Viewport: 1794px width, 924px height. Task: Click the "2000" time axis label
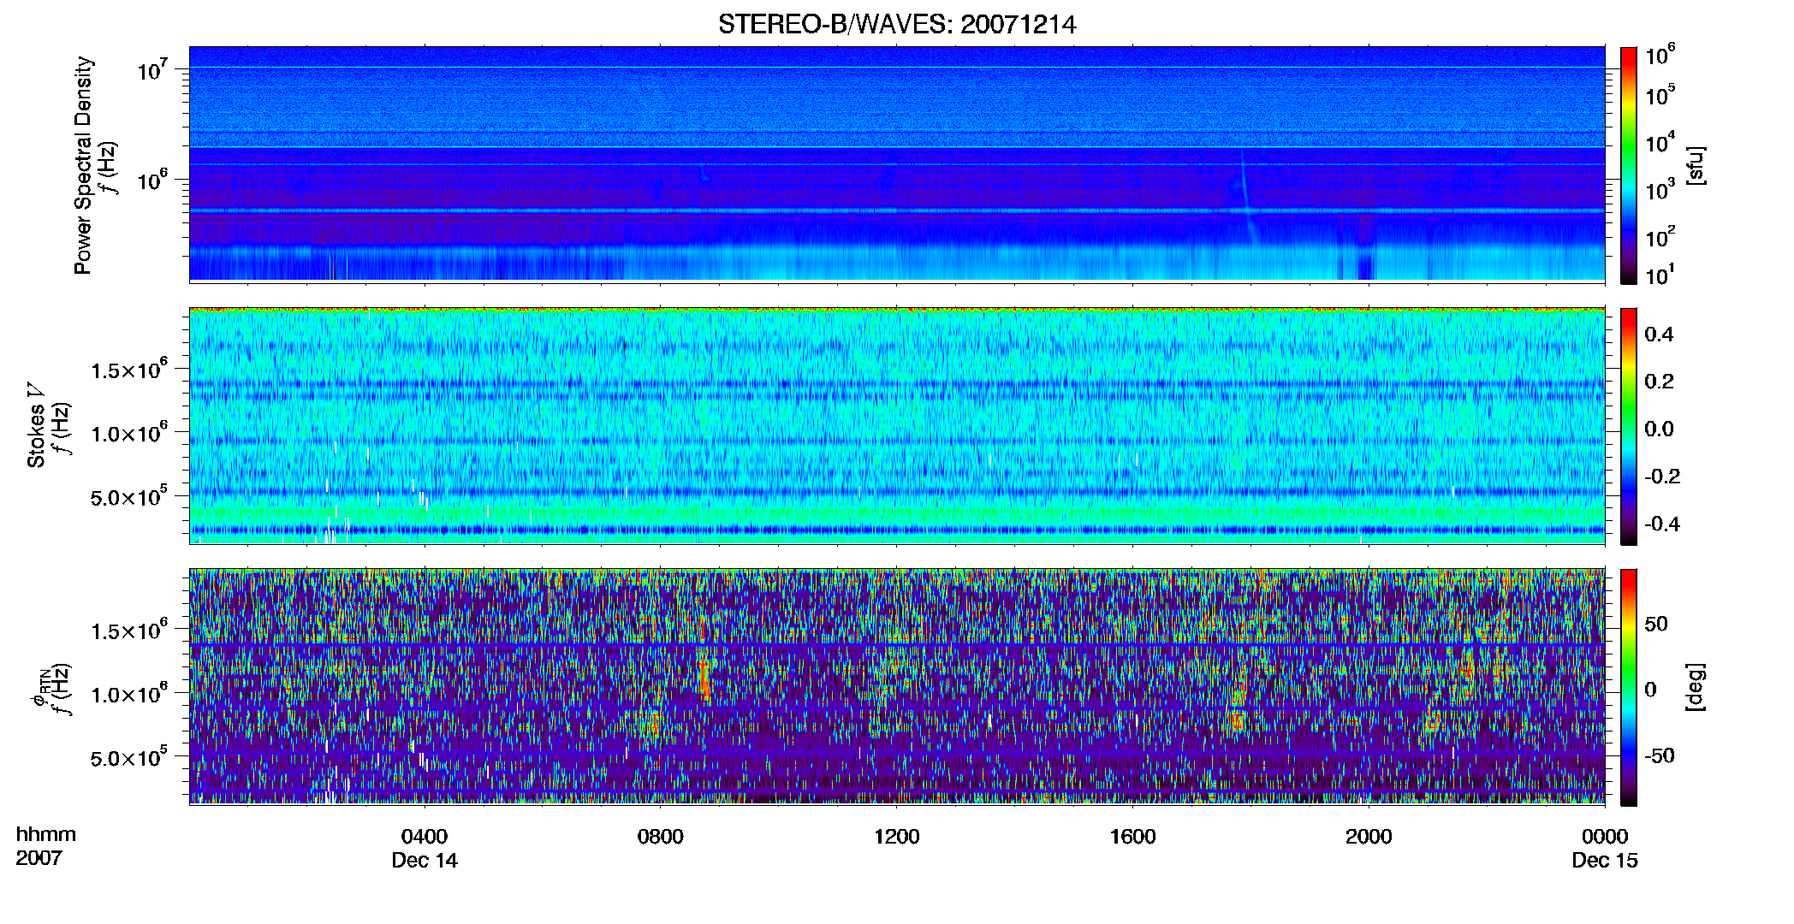pos(1369,836)
